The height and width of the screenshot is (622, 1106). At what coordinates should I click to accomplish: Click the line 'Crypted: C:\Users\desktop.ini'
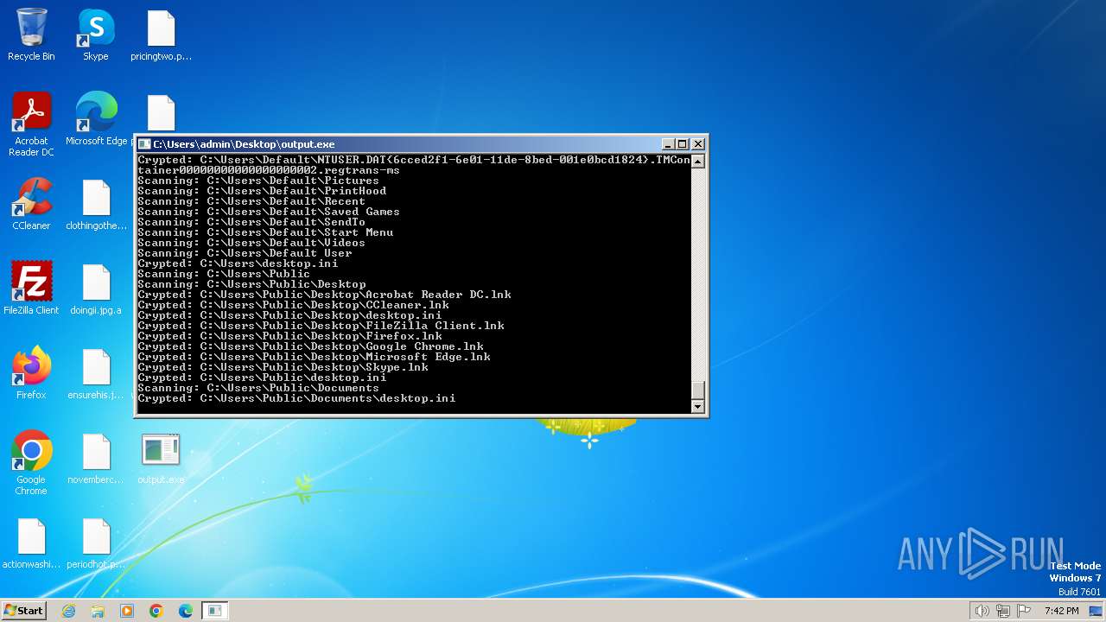(238, 263)
